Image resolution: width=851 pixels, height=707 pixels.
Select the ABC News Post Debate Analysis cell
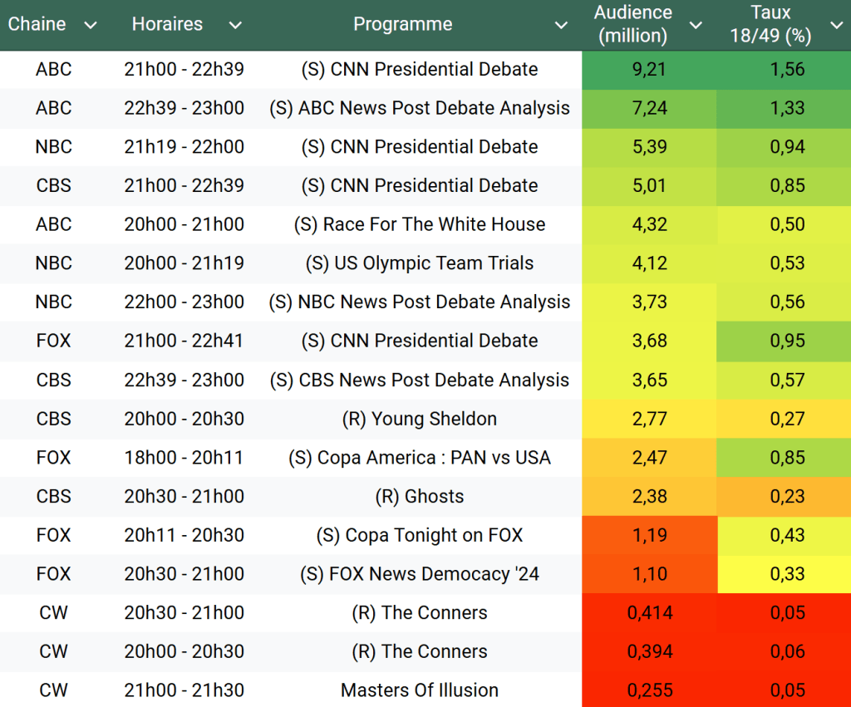coord(419,108)
